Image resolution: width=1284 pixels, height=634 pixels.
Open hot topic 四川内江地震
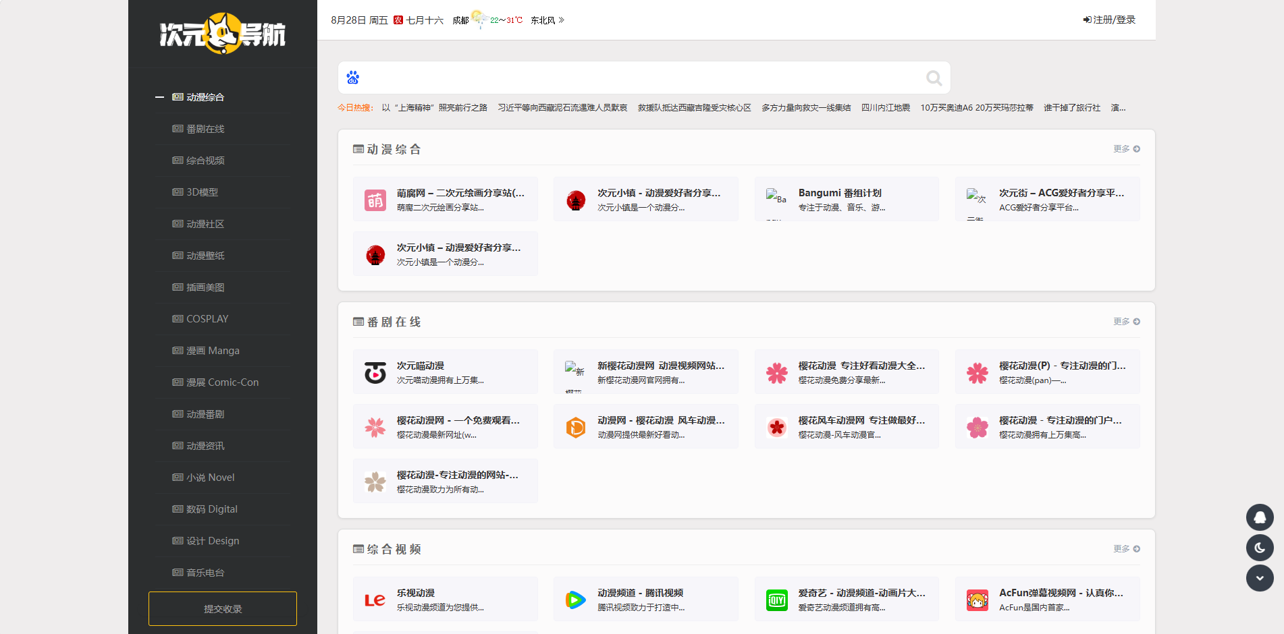click(x=886, y=108)
